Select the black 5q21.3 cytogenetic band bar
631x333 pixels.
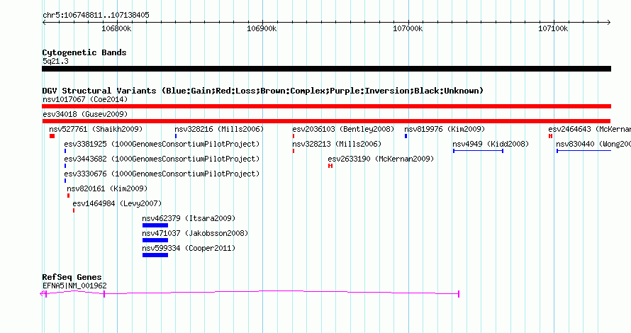(x=326, y=69)
